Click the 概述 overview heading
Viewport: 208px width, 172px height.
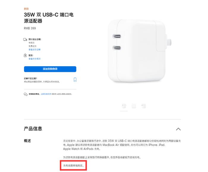[x=27, y=141]
